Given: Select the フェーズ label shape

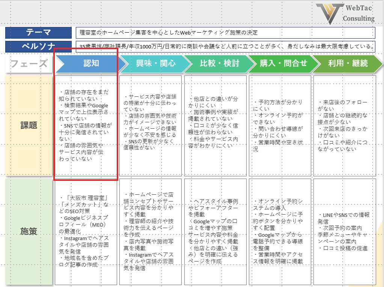Looking at the screenshot, I should (29, 63).
